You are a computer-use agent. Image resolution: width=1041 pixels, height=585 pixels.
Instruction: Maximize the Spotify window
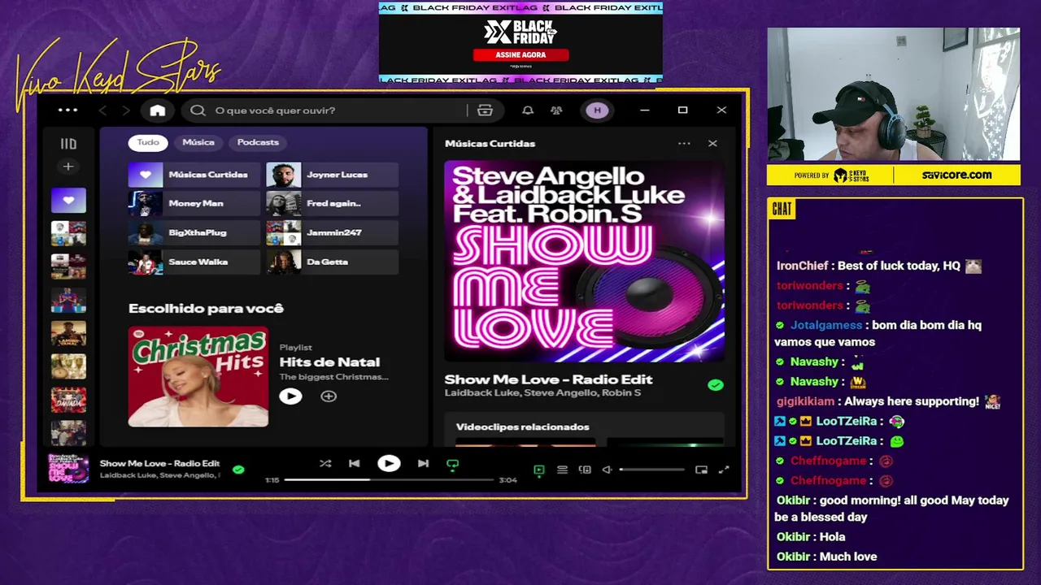click(x=683, y=110)
